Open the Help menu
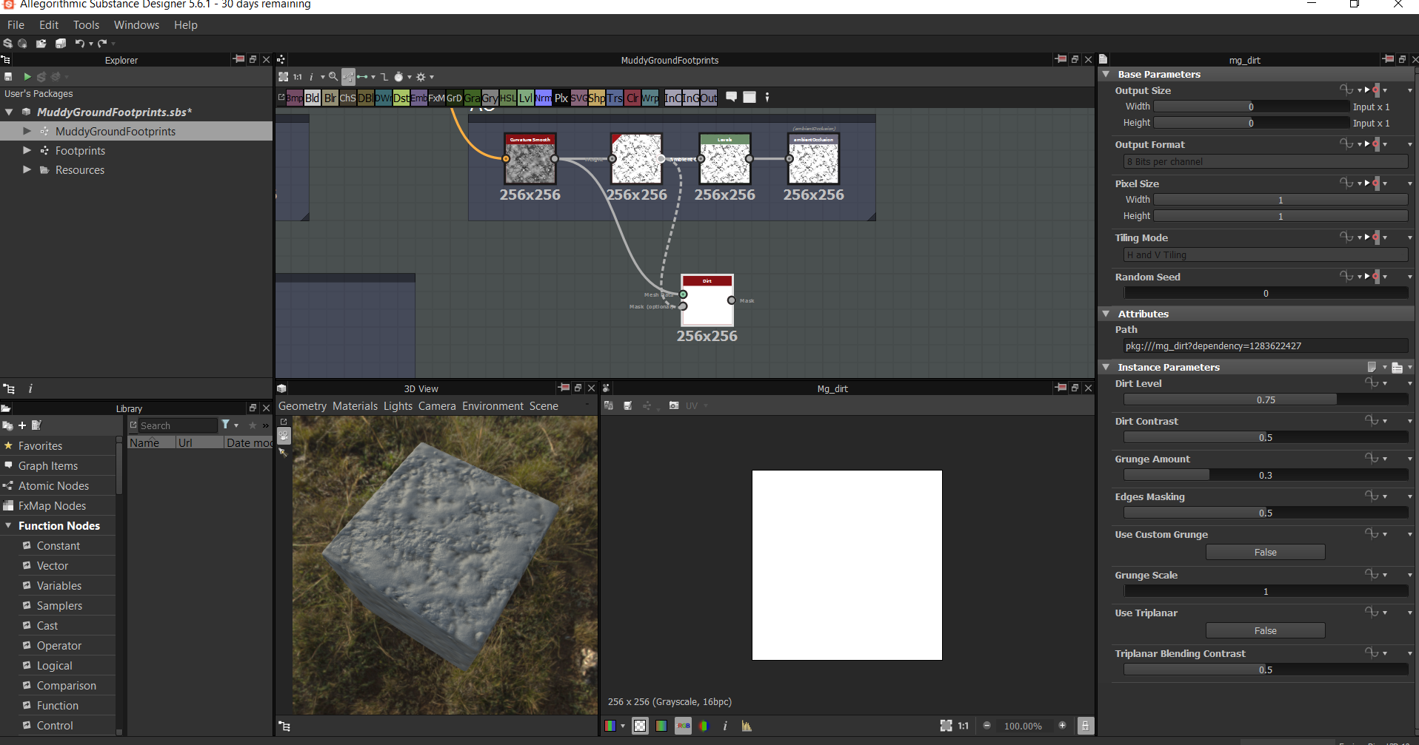Screen dimensions: 1419x745 pyautogui.click(x=186, y=25)
